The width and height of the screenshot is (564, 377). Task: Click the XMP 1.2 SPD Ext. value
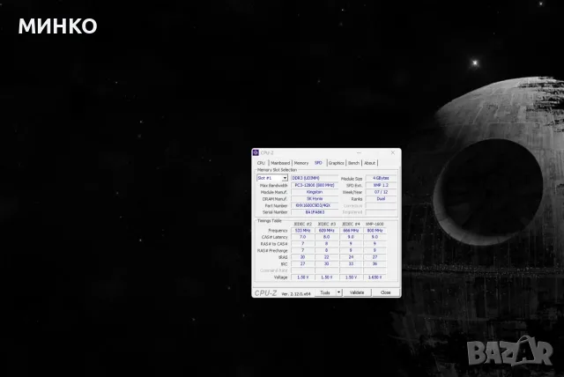point(381,185)
